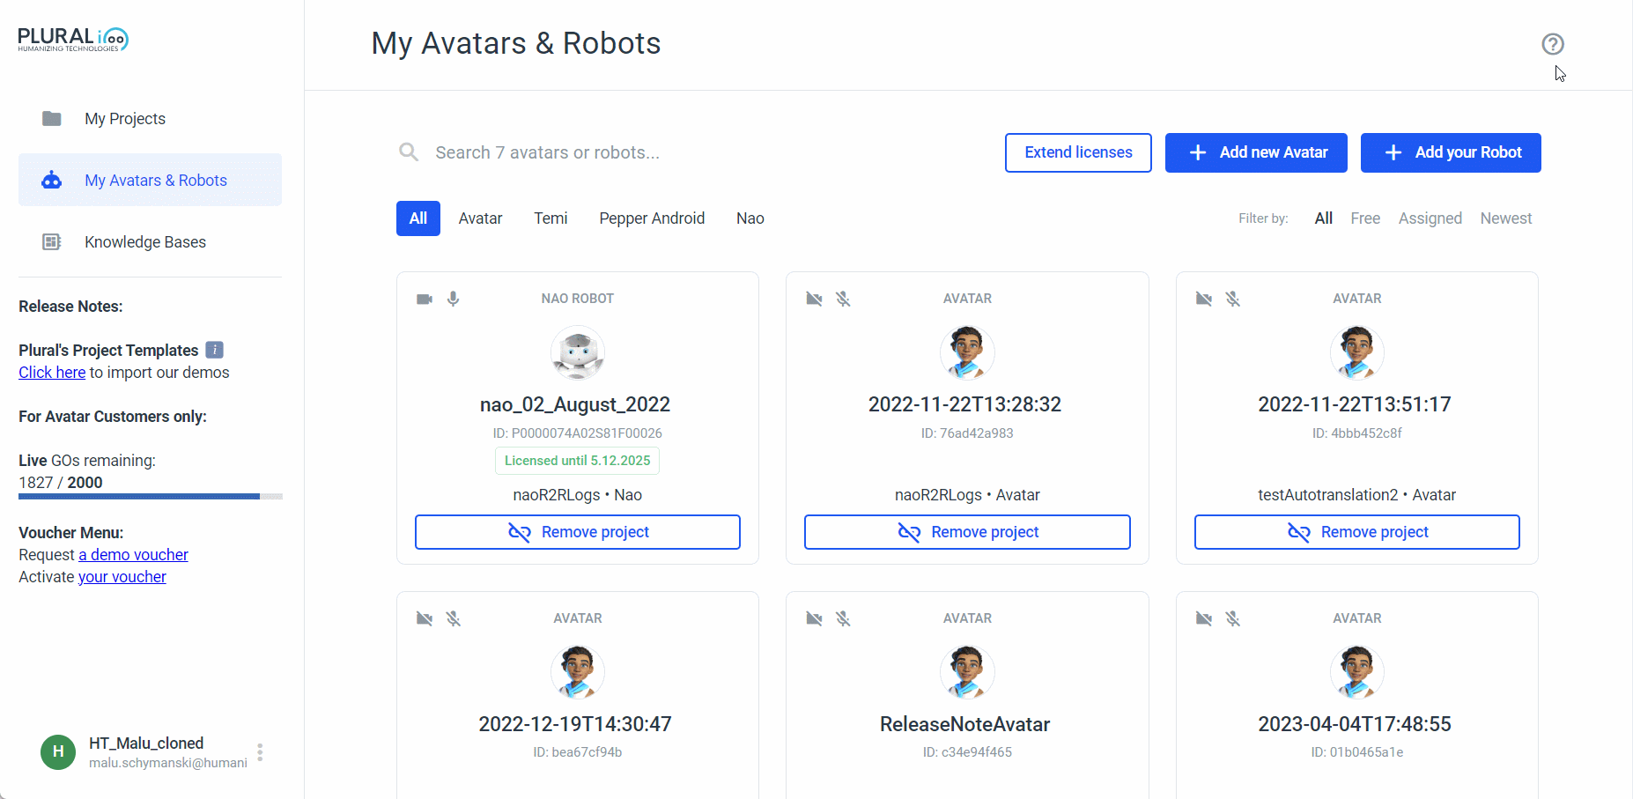Click the 2023-04-04T17:48:55 title

coord(1355,724)
